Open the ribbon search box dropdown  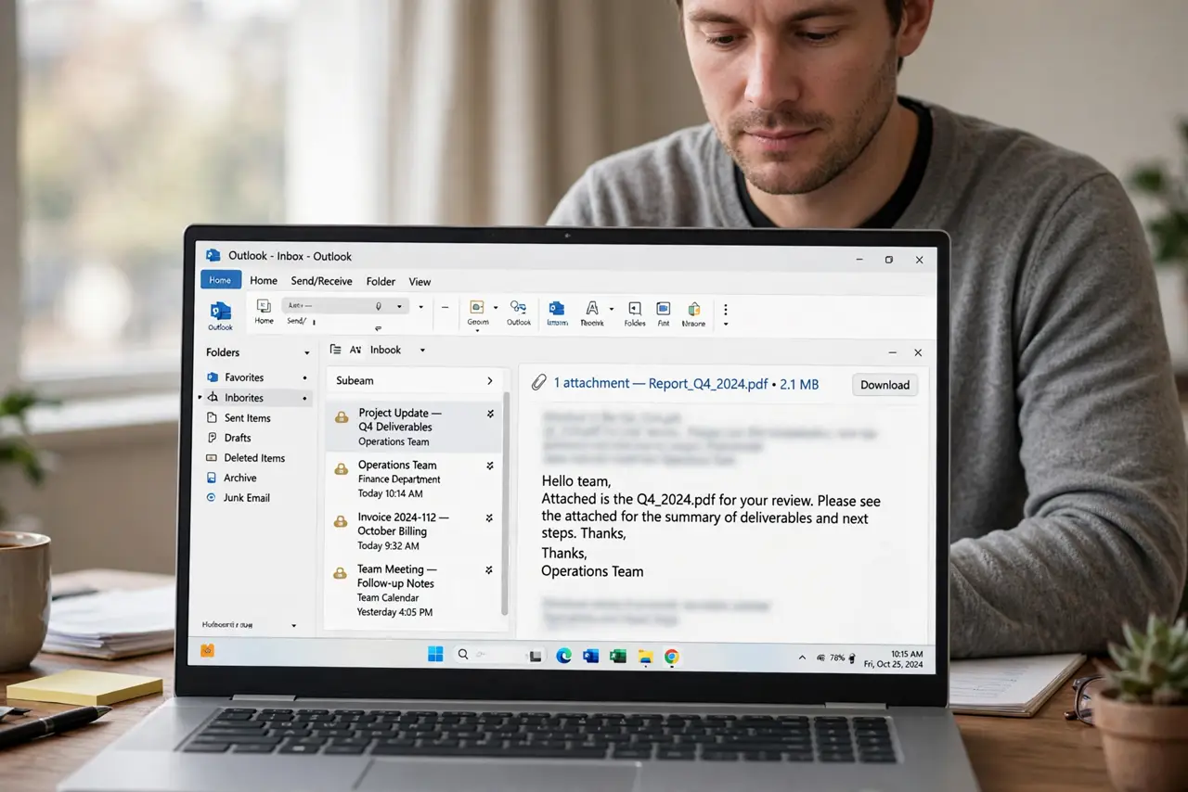[x=400, y=306]
